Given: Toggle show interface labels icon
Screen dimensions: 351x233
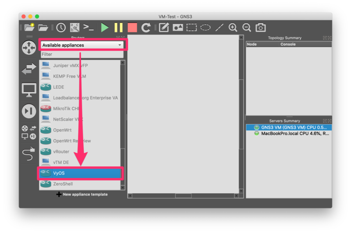Looking at the screenshot, I should (75, 28).
